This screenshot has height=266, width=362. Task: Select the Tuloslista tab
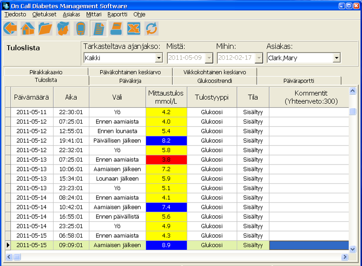(x=46, y=80)
